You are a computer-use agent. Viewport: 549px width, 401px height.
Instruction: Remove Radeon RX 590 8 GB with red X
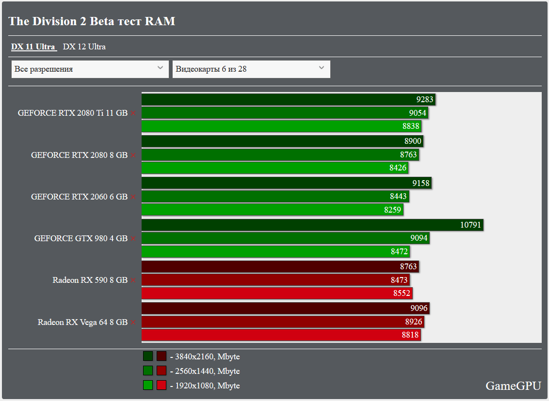pyautogui.click(x=133, y=280)
